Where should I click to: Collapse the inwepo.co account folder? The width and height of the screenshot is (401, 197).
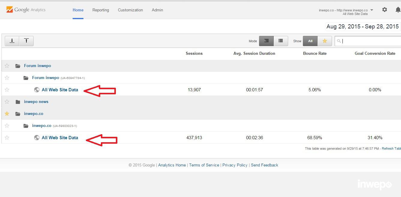point(18,114)
